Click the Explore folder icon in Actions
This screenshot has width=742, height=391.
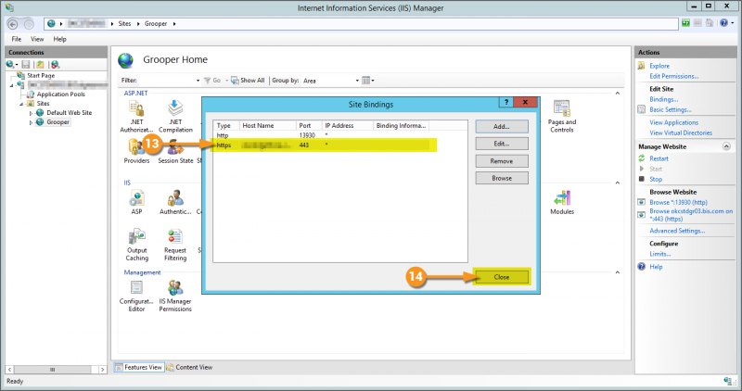[641, 66]
